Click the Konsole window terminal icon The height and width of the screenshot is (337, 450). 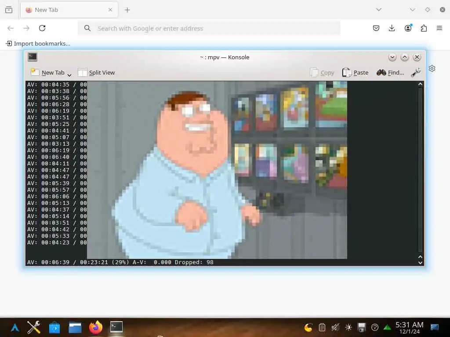point(33,57)
